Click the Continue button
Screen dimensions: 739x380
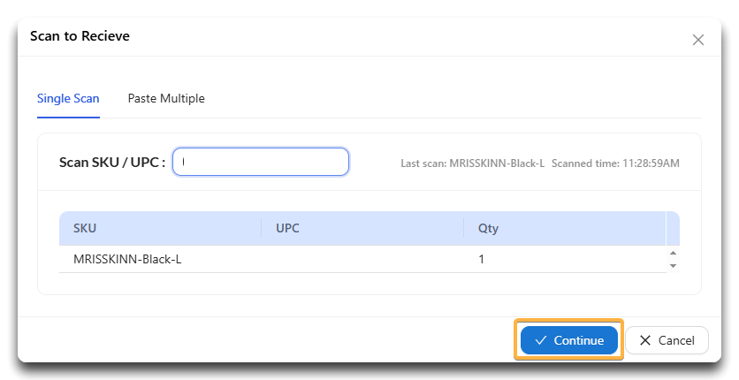coord(569,340)
